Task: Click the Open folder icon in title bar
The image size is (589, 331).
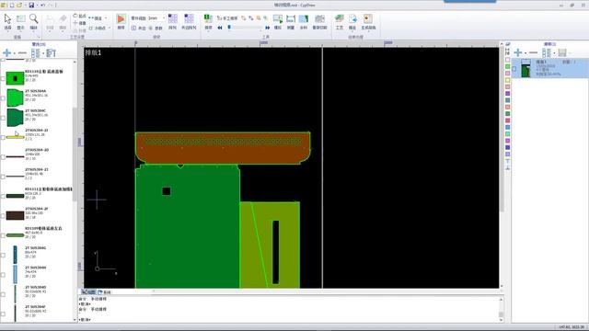Action: coord(18,5)
